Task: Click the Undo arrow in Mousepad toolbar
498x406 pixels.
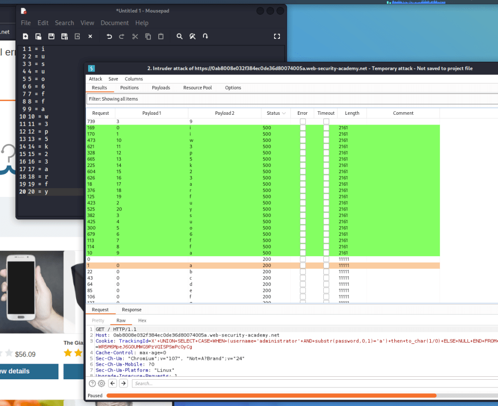Action: (x=109, y=36)
